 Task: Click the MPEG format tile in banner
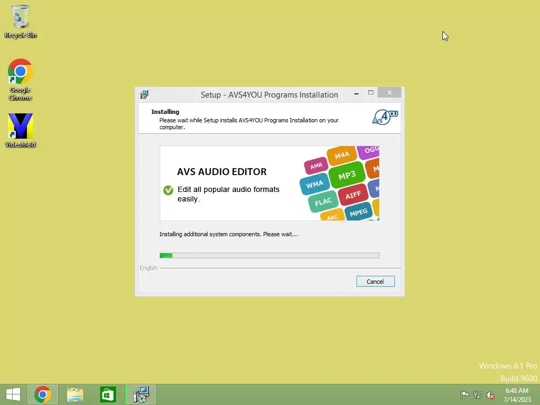click(359, 213)
